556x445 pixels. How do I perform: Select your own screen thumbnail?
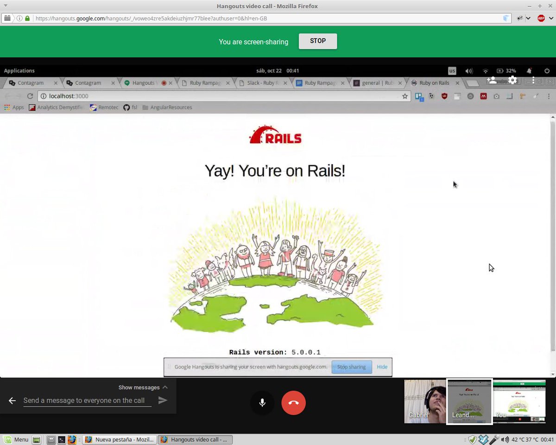[x=519, y=401]
